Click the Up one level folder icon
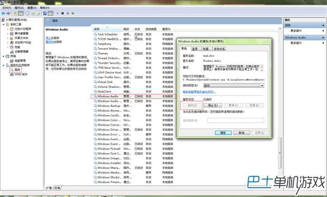 (15, 14)
